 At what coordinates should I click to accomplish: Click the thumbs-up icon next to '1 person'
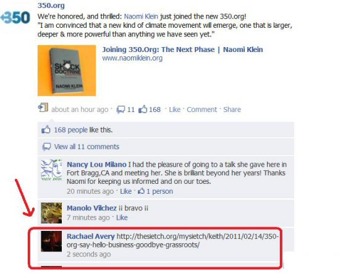pyautogui.click(x=141, y=191)
